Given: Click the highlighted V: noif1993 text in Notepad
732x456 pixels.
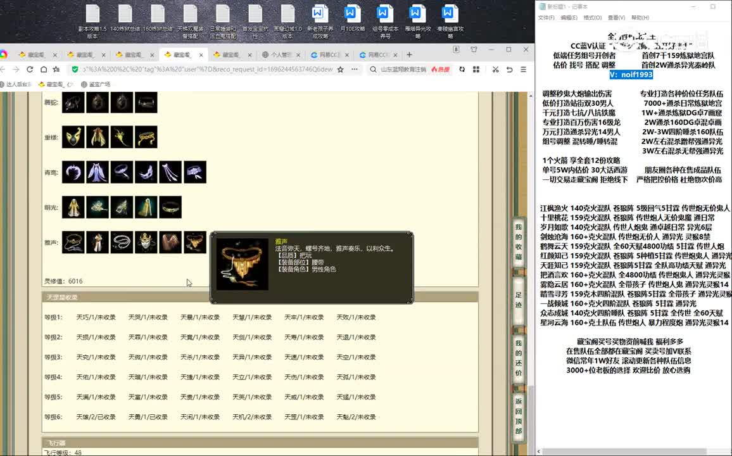Looking at the screenshot, I should [631, 75].
